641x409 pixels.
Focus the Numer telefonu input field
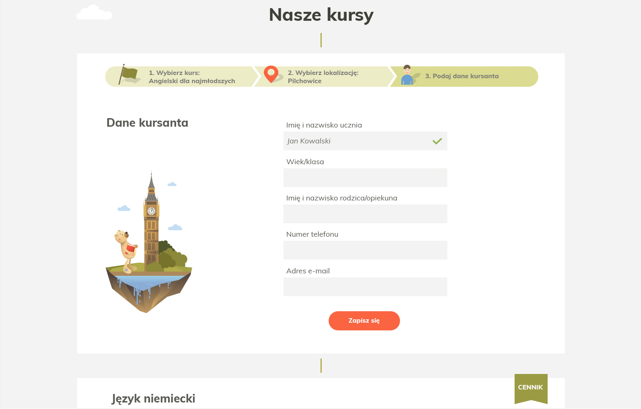pos(365,250)
